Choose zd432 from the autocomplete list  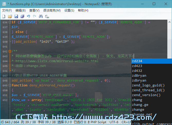point(152,71)
